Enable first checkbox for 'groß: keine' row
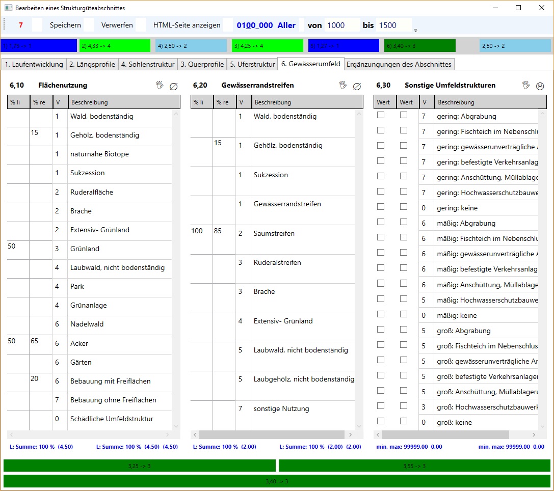This screenshot has width=554, height=491. point(381,421)
